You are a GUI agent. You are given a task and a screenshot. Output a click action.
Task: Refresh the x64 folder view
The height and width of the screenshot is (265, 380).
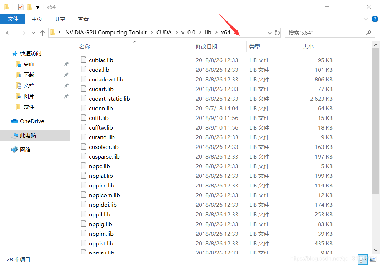click(277, 32)
